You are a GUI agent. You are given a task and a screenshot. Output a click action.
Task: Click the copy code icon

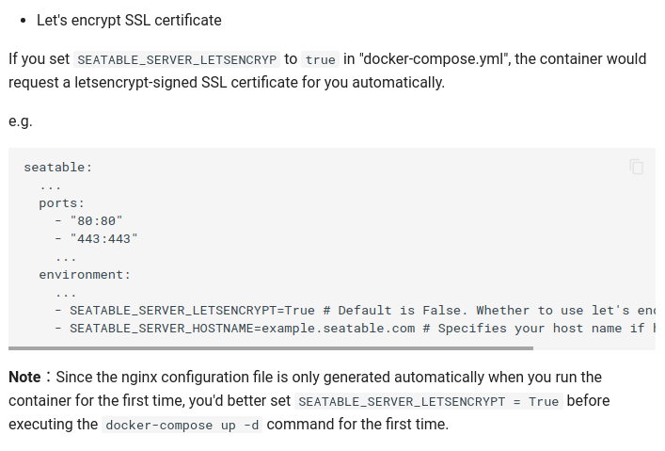coord(637,167)
